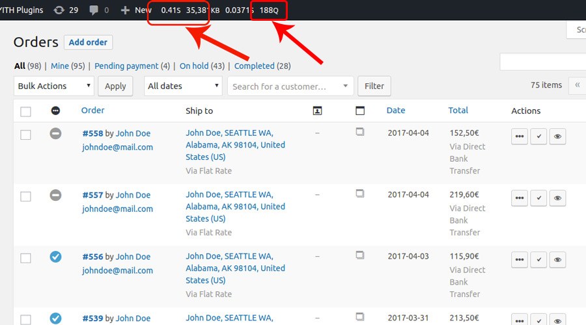
Task: View order #556 with eye icon
Action: coord(557,259)
